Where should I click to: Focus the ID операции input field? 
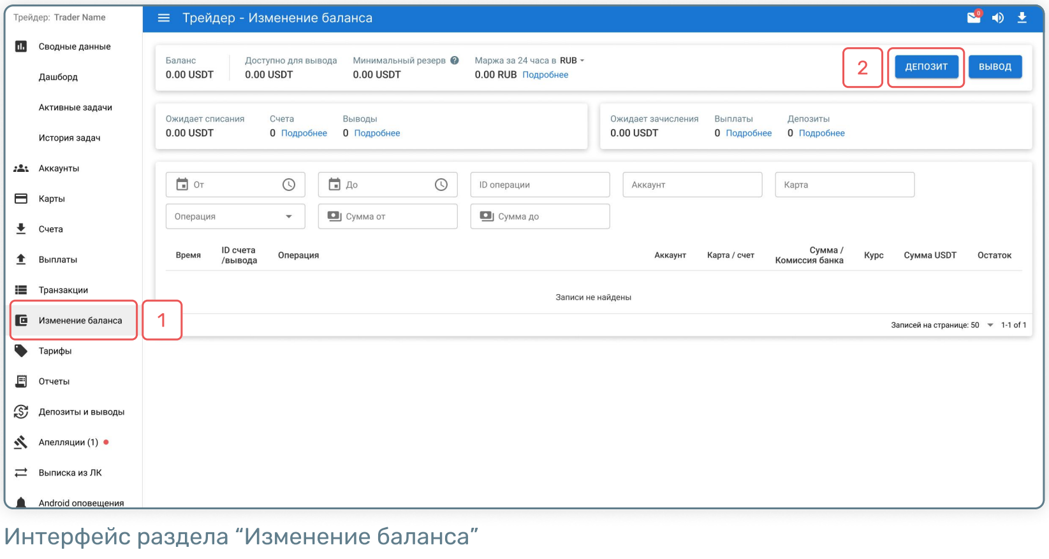pyautogui.click(x=539, y=185)
